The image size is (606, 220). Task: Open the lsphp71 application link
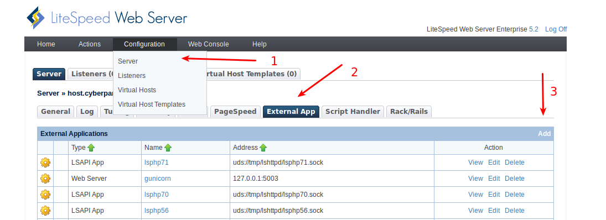click(157, 163)
